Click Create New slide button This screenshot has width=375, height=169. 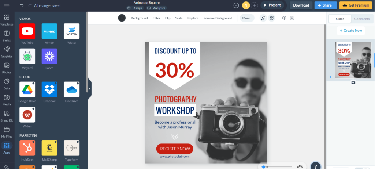tap(351, 31)
